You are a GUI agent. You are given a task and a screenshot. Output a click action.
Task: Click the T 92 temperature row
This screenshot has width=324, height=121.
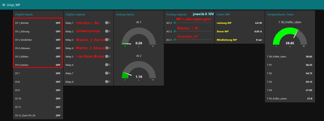pyautogui.click(x=290, y=73)
